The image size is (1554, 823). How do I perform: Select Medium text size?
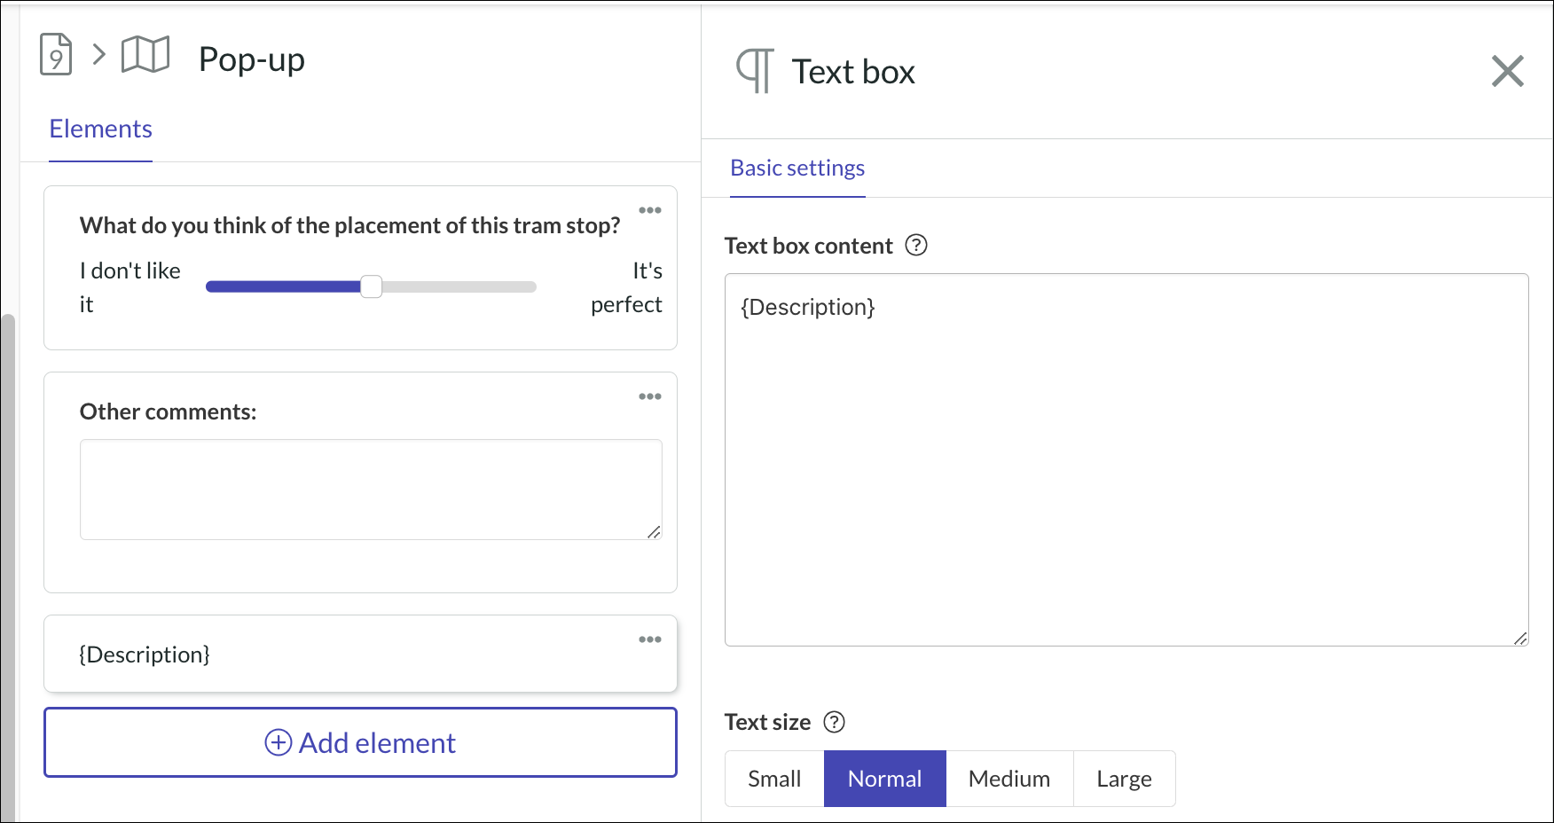click(1009, 778)
